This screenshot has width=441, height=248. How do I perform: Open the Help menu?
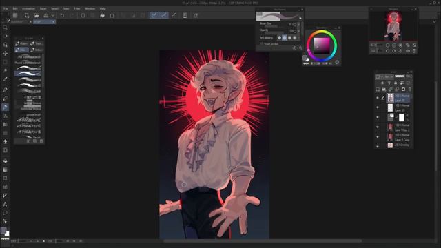(103, 9)
